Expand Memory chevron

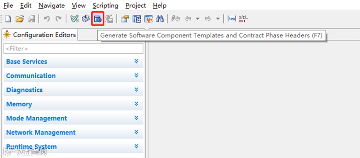(136, 104)
